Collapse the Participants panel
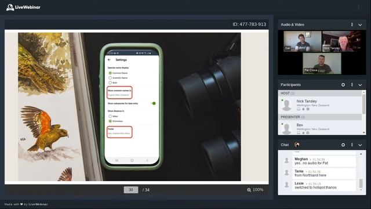 [x=360, y=85]
